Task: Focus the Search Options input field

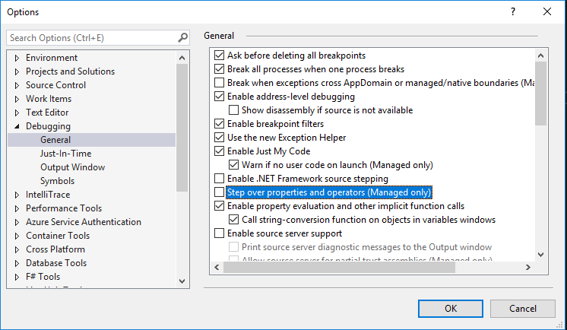Action: (x=93, y=37)
